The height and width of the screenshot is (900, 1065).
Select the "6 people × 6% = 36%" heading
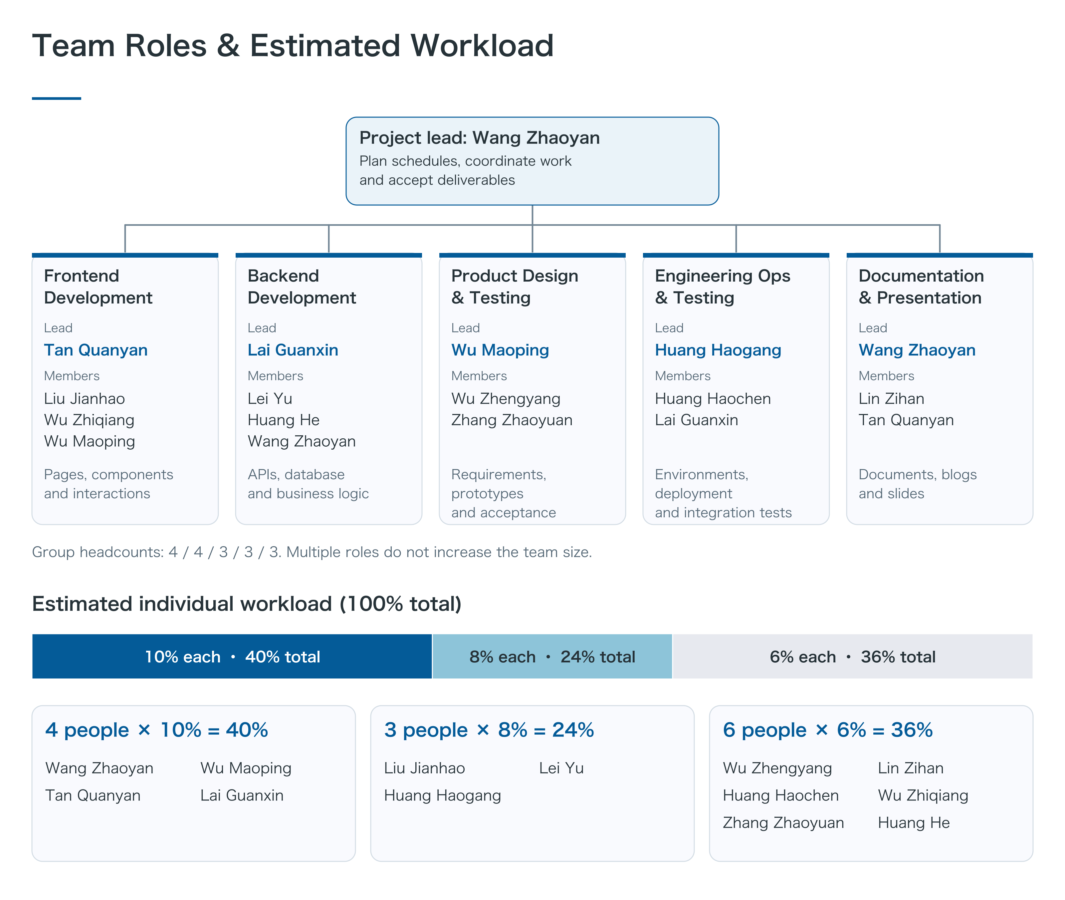click(828, 730)
